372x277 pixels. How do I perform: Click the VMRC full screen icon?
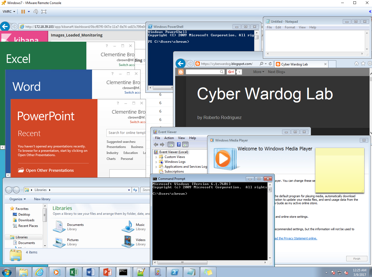44,12
